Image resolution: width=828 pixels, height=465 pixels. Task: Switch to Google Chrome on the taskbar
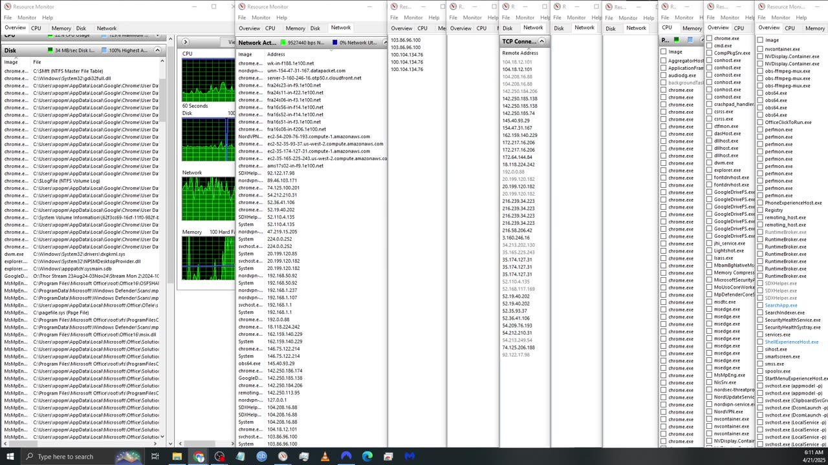pos(199,457)
